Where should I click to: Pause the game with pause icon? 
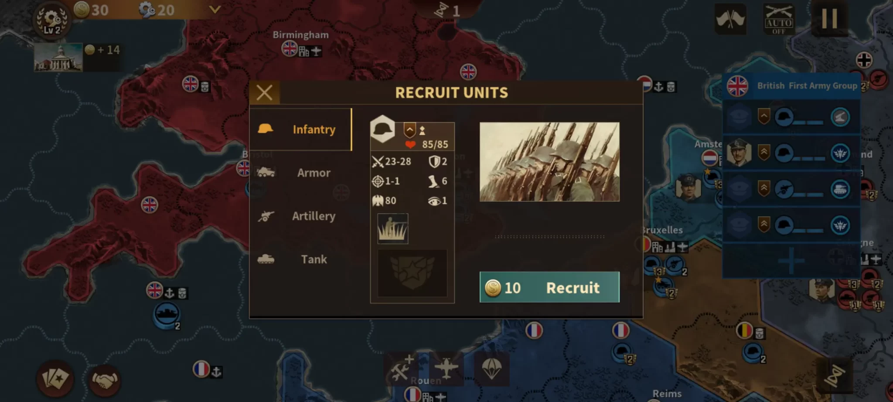pos(829,19)
